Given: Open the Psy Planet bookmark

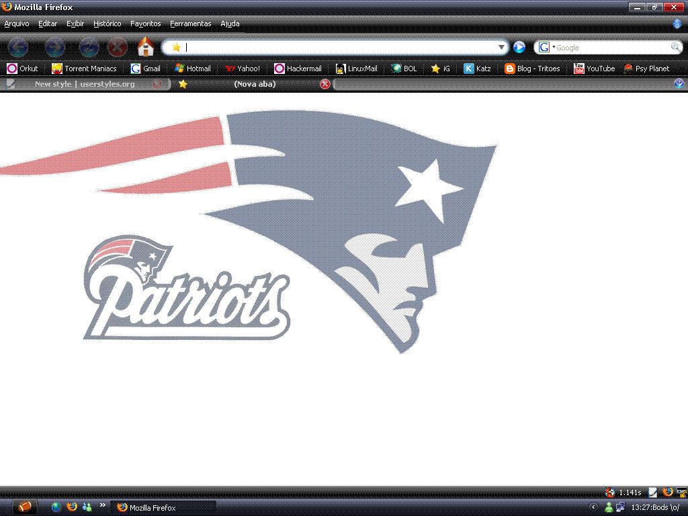Looking at the screenshot, I should (647, 69).
